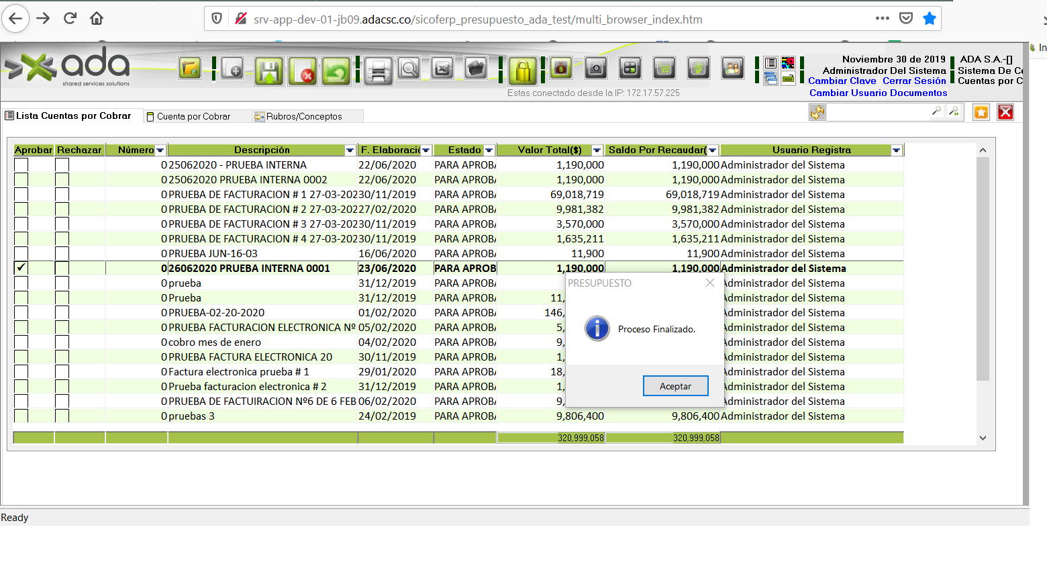Open the Descripción column filter dropdown

pos(350,150)
